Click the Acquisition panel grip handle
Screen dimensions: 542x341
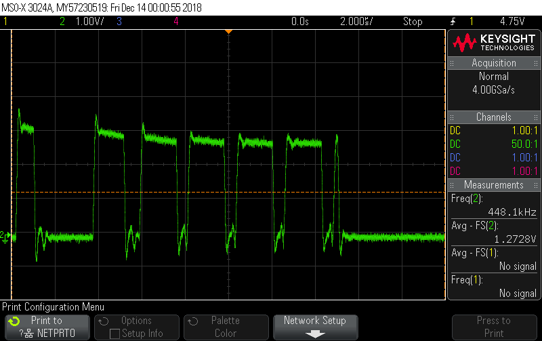point(452,63)
